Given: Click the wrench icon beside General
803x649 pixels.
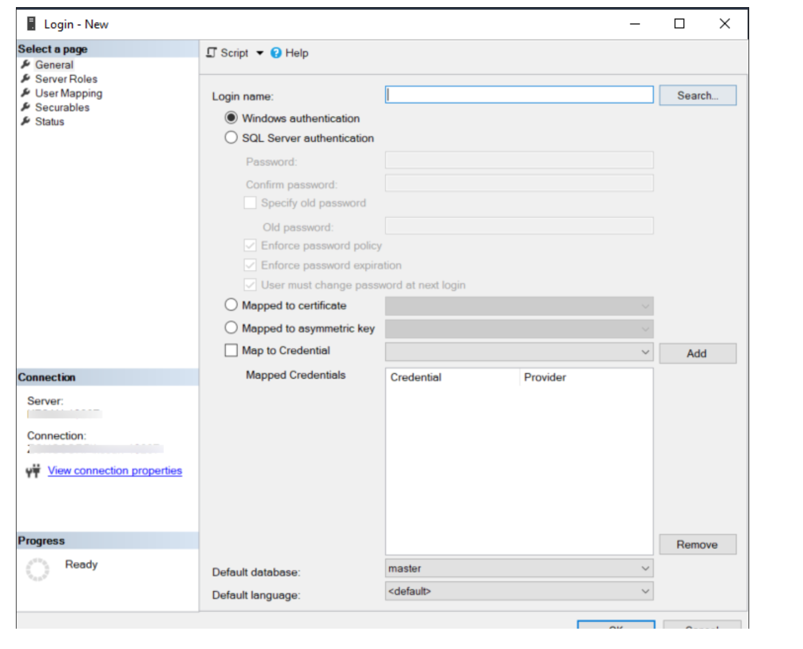Looking at the screenshot, I should click(x=25, y=64).
